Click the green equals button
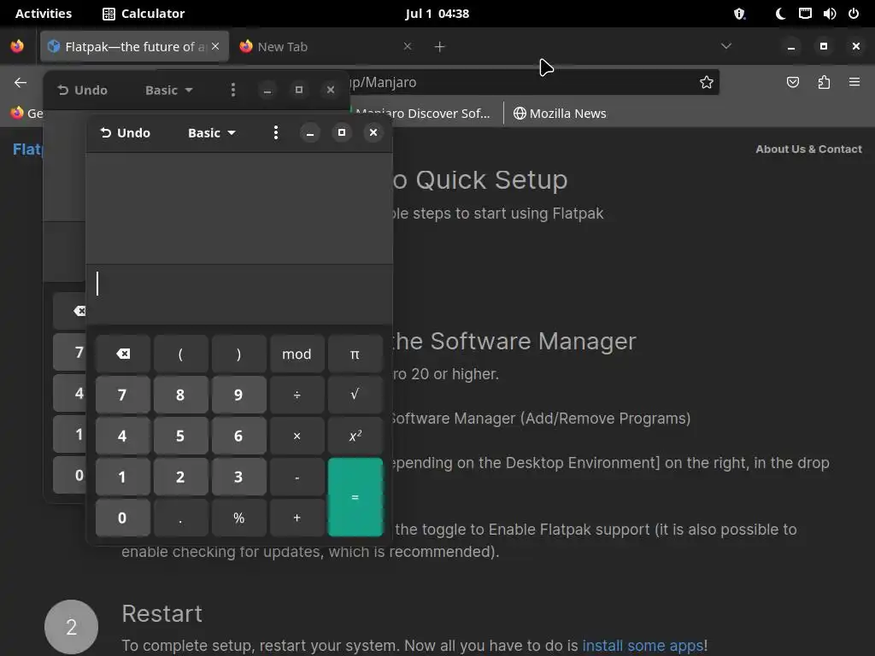This screenshot has width=875, height=656. coord(355,497)
